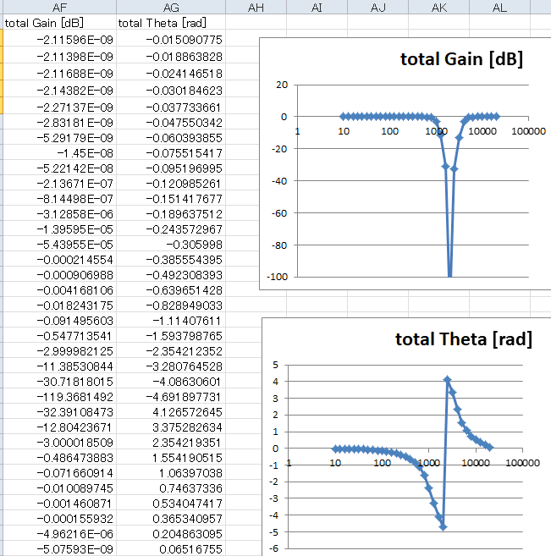Click cell containing 4.126572645
Image resolution: width=551 pixels, height=556 pixels.
[x=171, y=412]
